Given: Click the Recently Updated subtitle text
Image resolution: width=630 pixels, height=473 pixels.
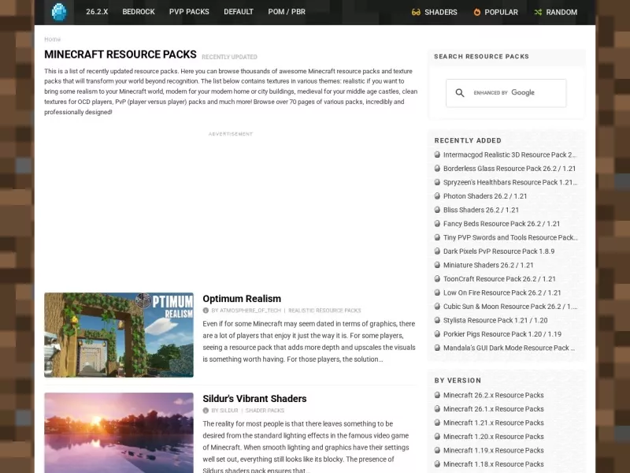Looking at the screenshot, I should tap(229, 57).
